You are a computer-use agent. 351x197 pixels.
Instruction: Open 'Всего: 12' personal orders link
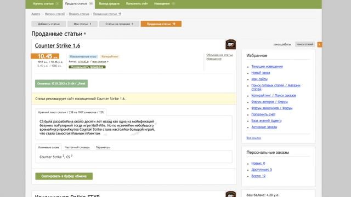[x=258, y=176]
